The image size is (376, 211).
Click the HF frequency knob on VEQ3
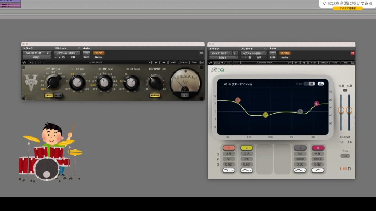(131, 83)
